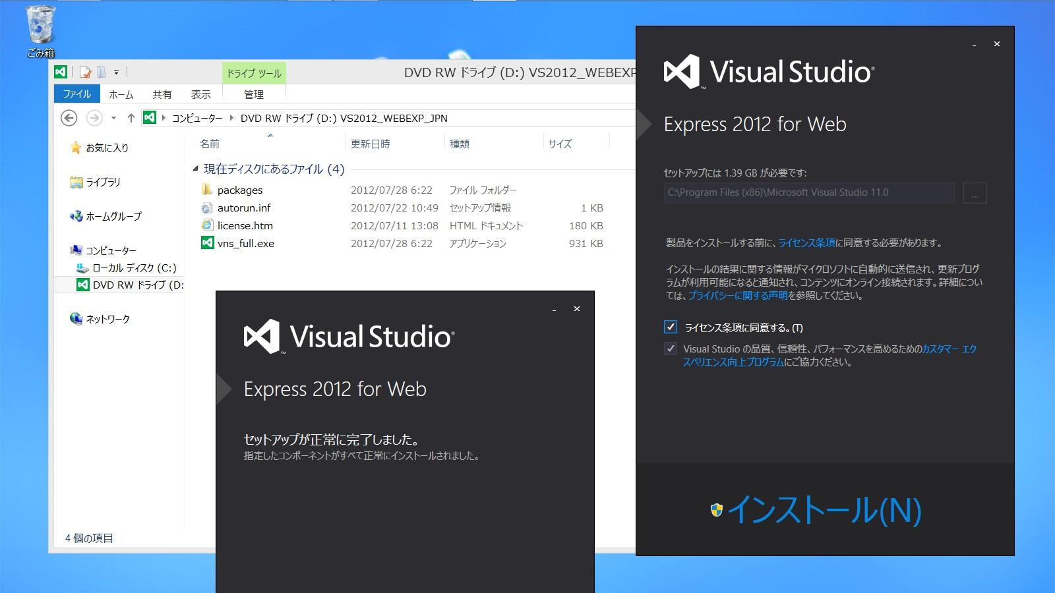This screenshot has width=1055, height=593.
Task: Click the セットアップ情報 type cell
Action: 480,208
